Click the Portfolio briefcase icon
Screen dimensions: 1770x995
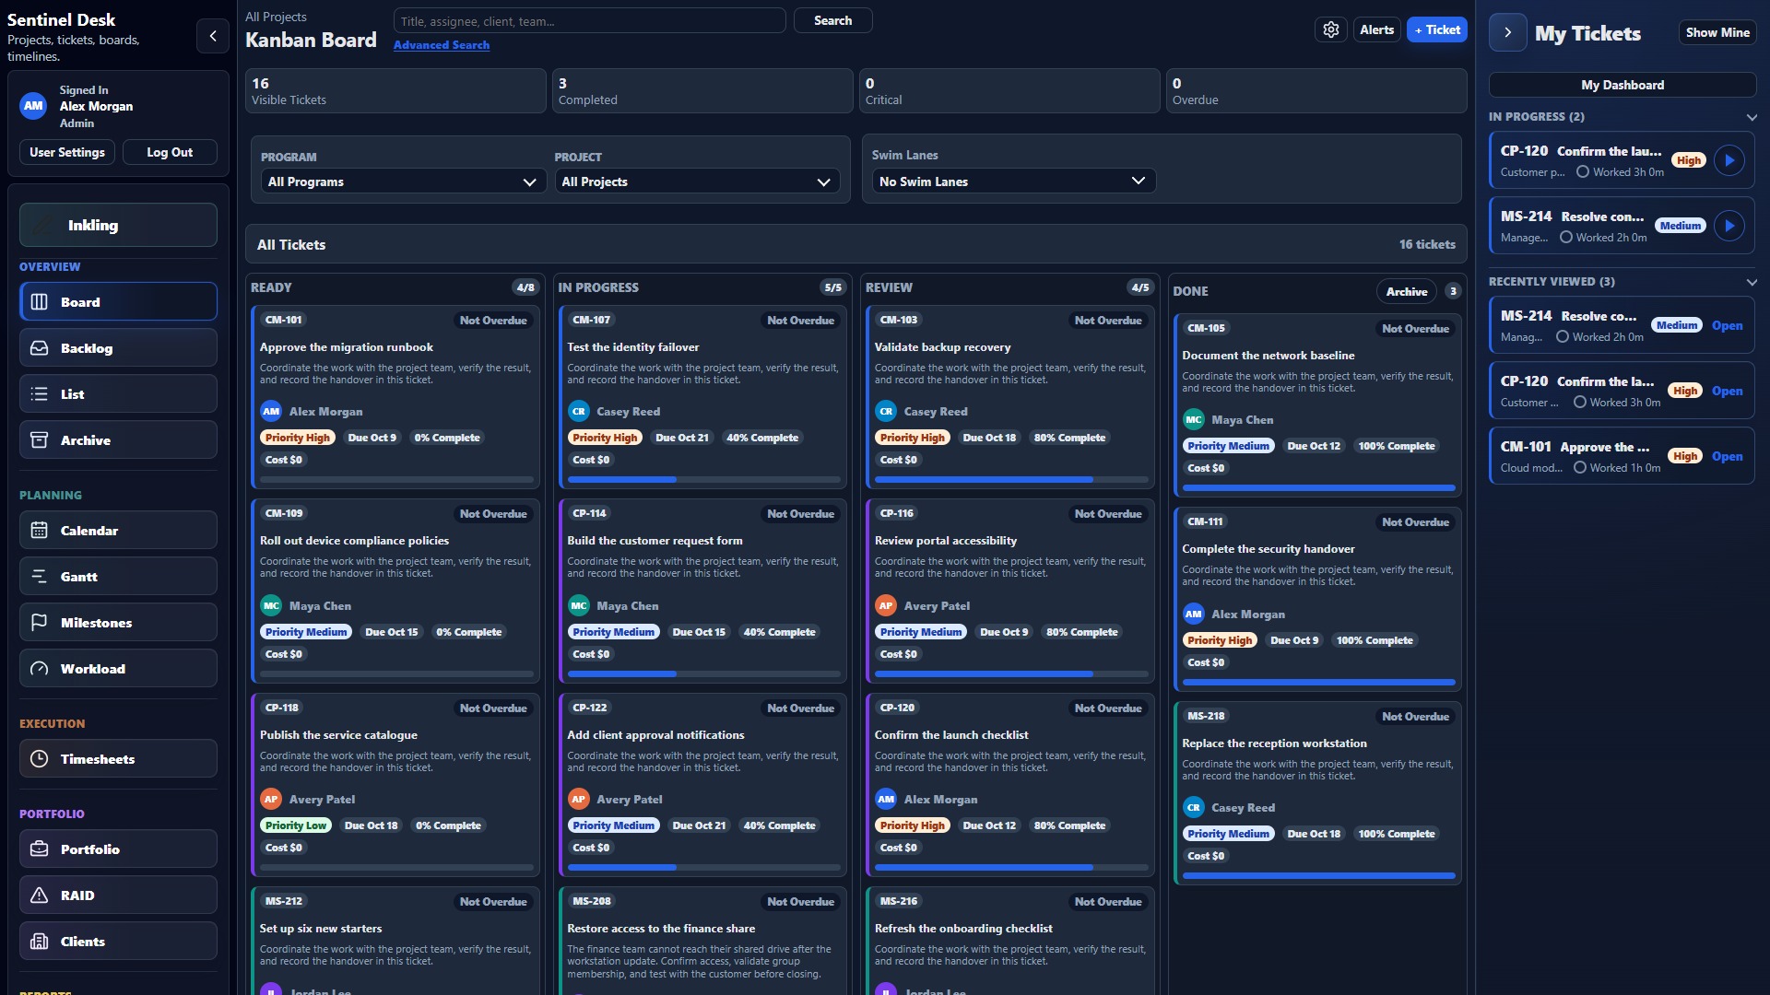[x=40, y=849]
